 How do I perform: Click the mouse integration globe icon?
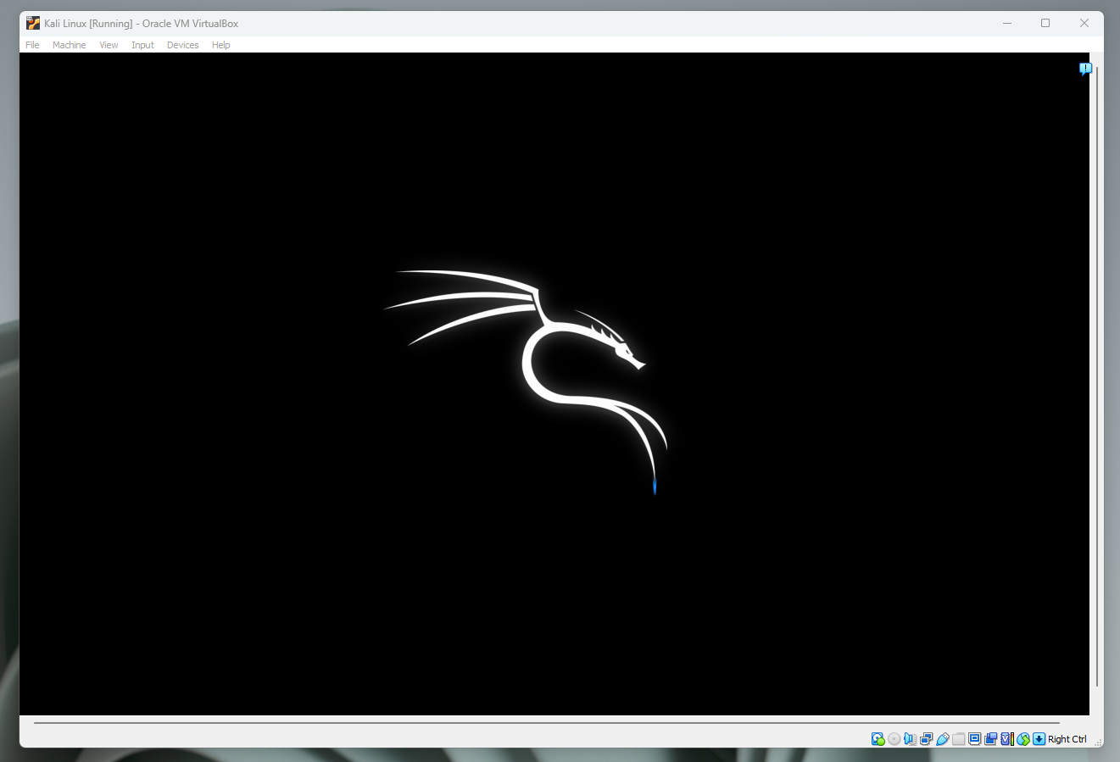(1023, 739)
